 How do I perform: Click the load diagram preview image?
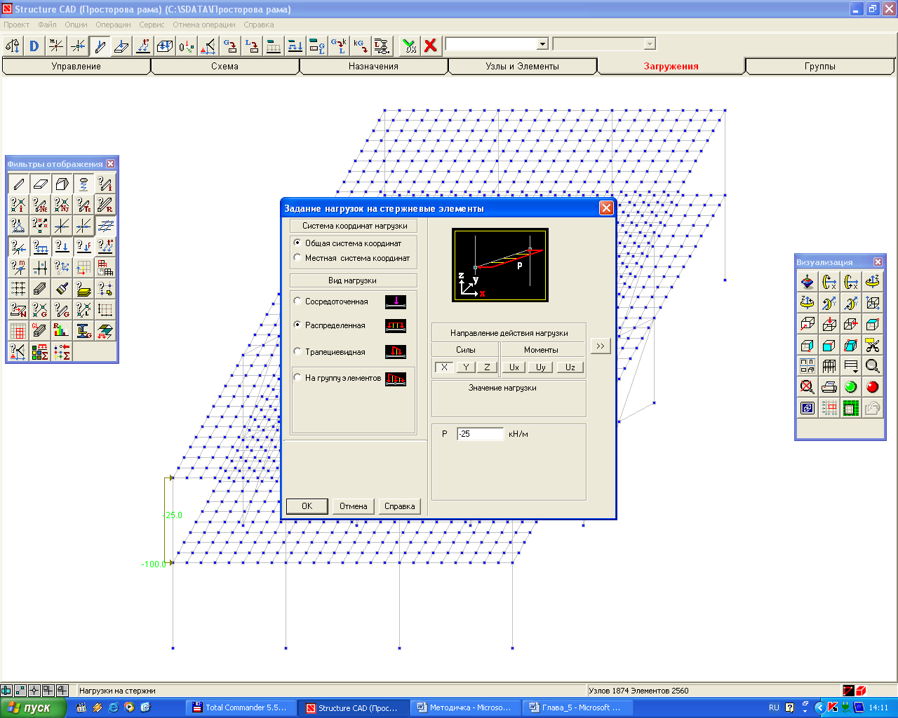pyautogui.click(x=500, y=265)
